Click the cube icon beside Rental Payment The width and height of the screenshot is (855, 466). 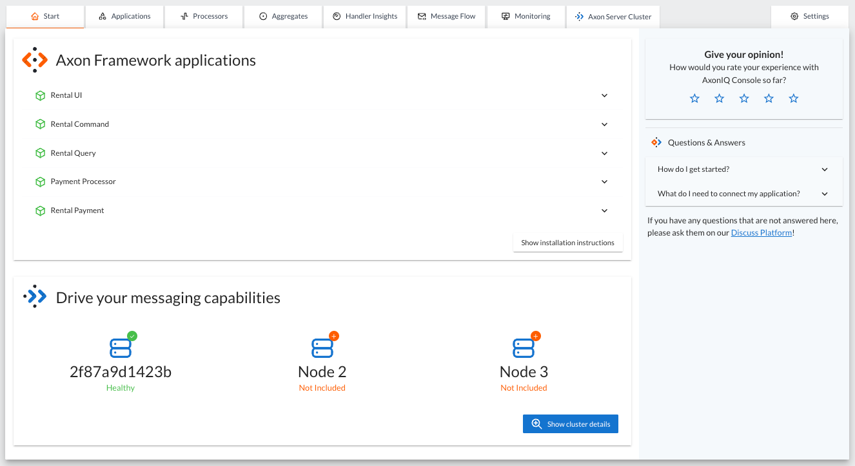[x=40, y=210]
